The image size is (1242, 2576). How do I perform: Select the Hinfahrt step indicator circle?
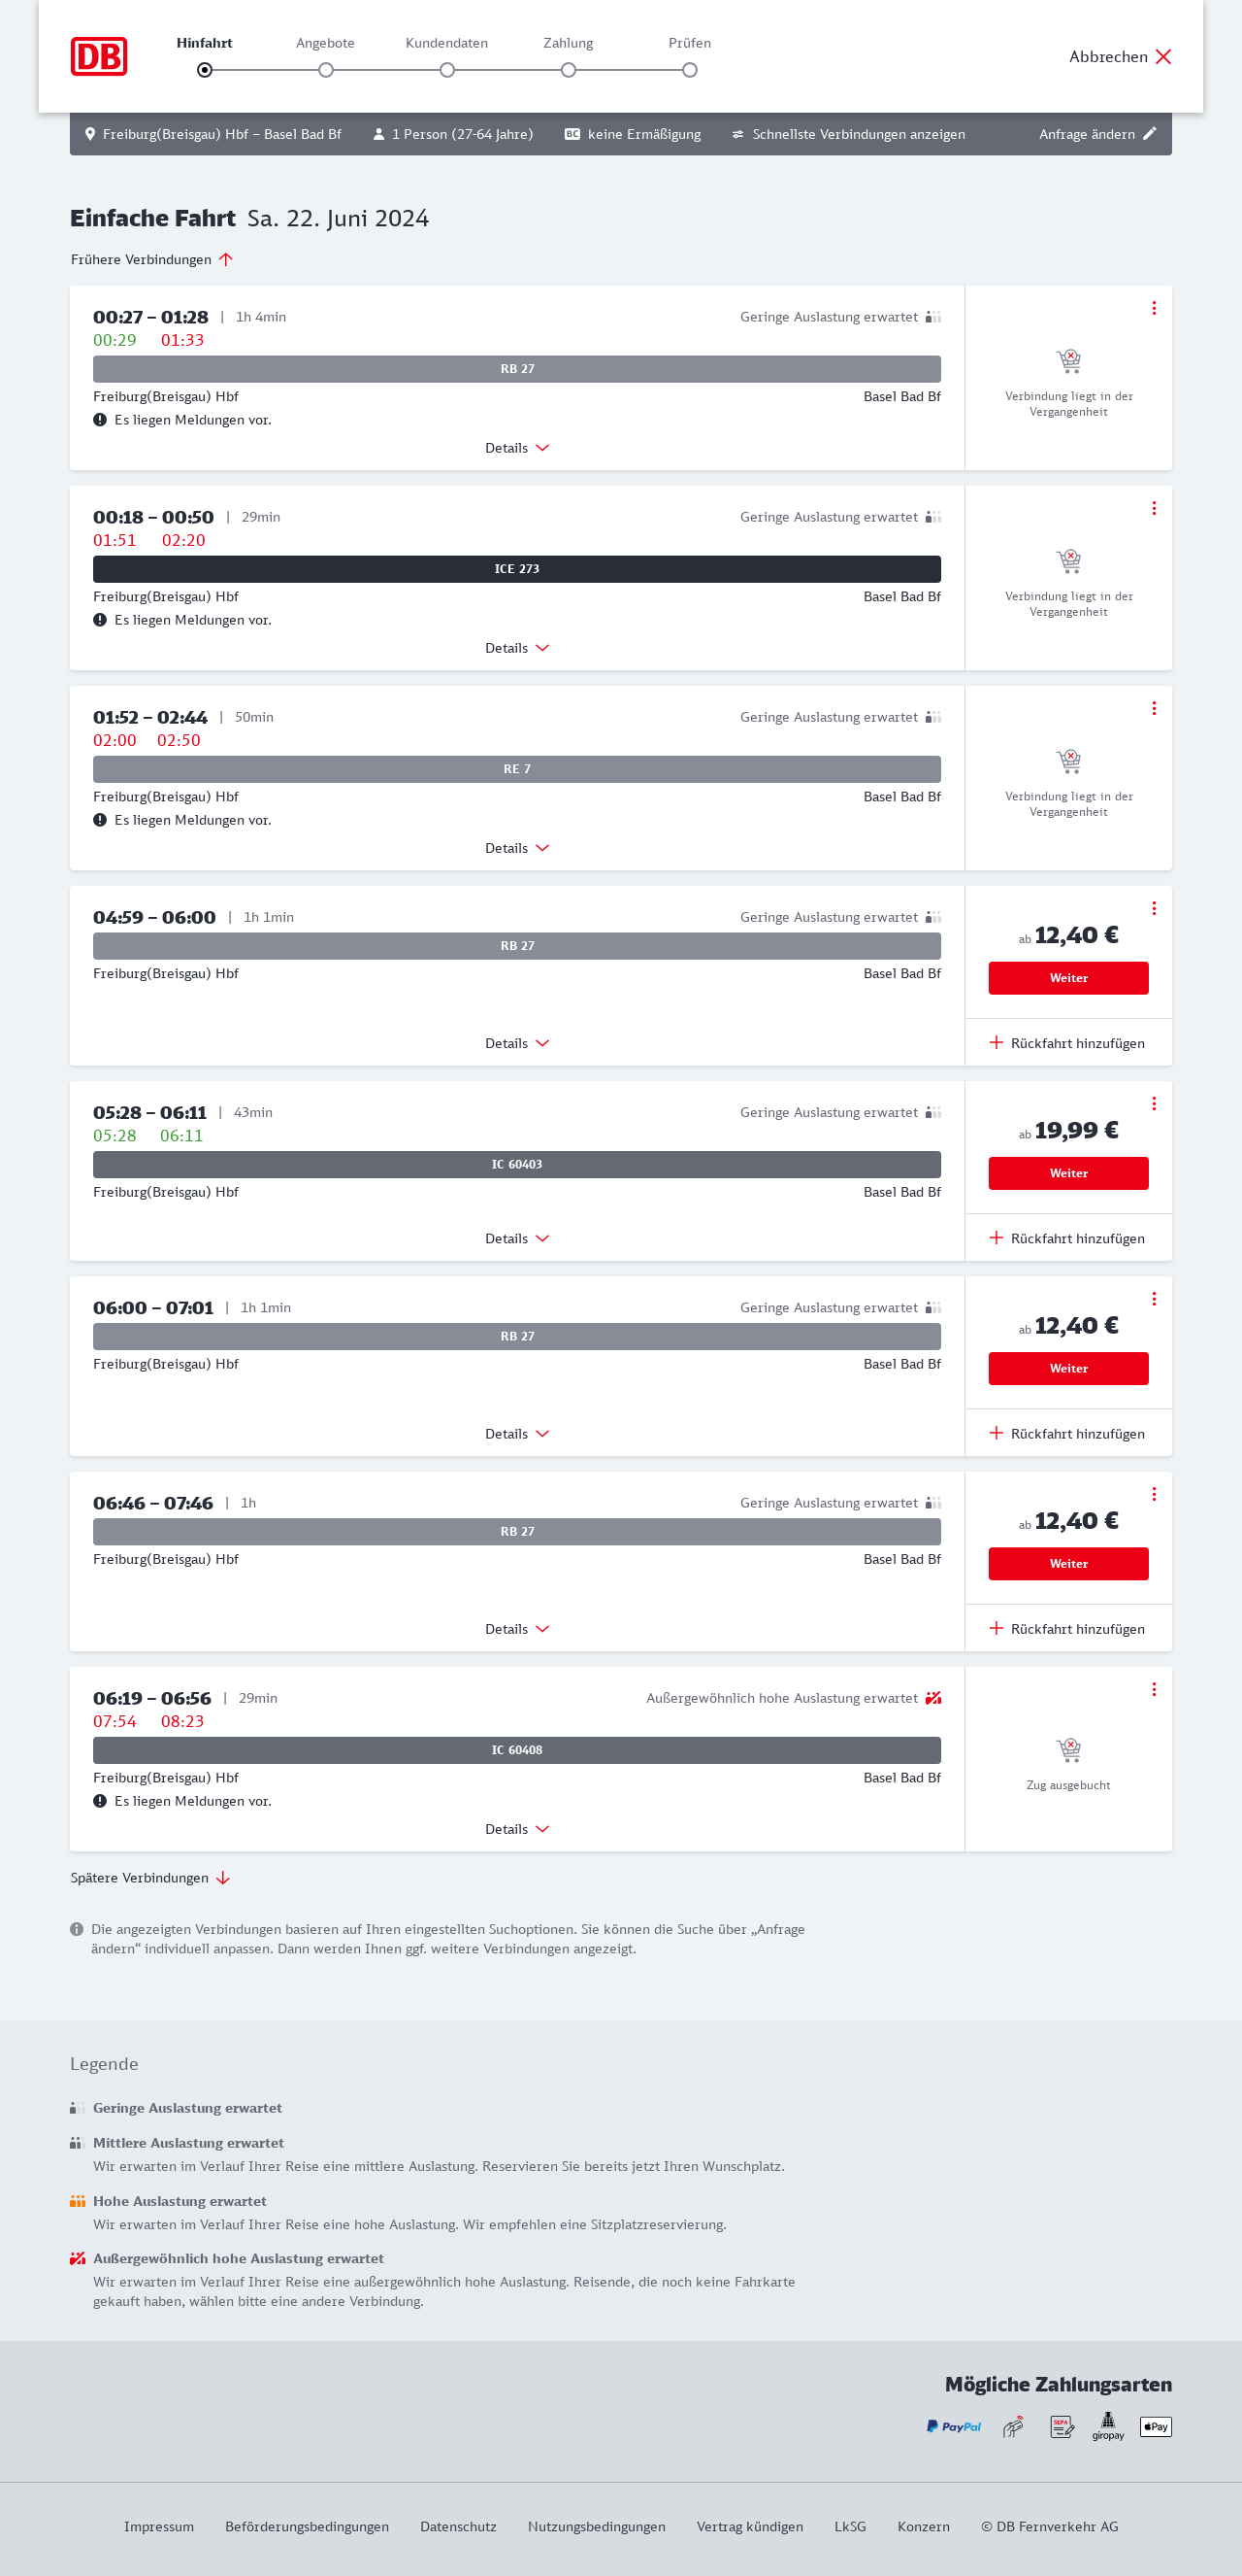click(205, 70)
